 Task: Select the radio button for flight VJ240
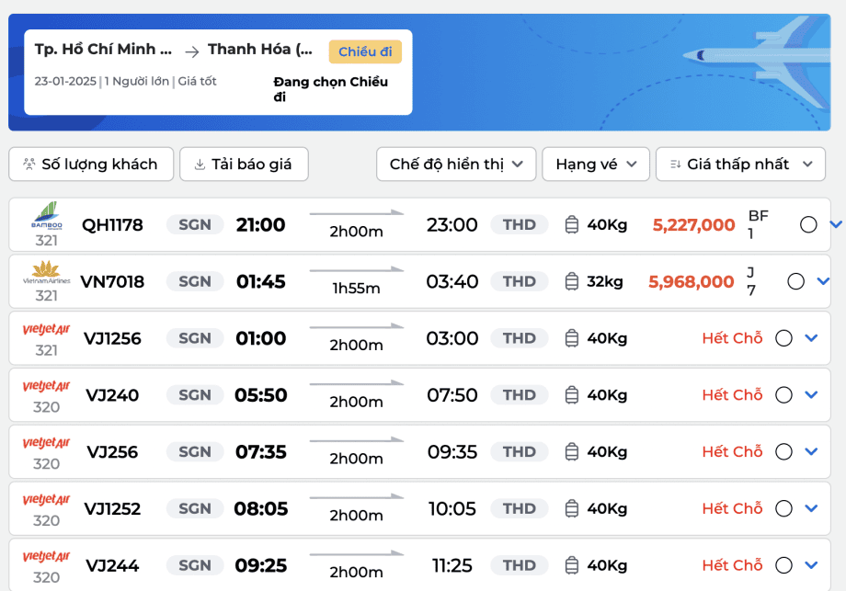783,395
